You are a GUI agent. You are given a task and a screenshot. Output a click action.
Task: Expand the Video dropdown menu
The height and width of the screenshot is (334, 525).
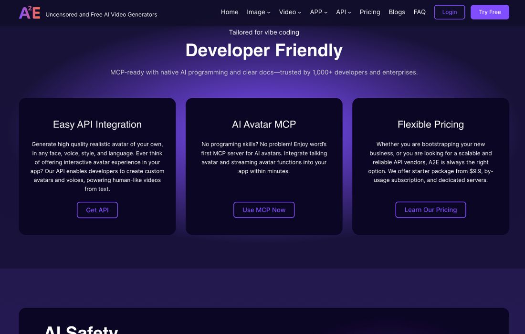290,12
